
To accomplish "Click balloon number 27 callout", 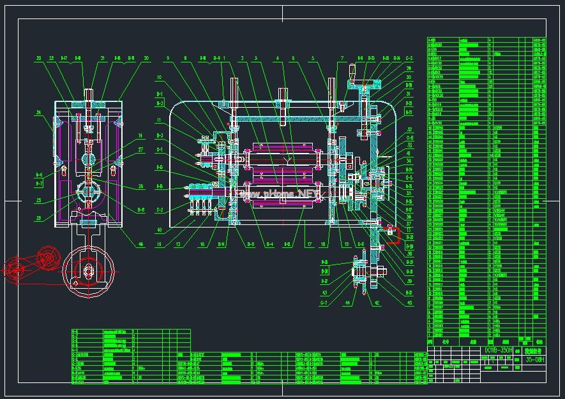I will (140, 150).
